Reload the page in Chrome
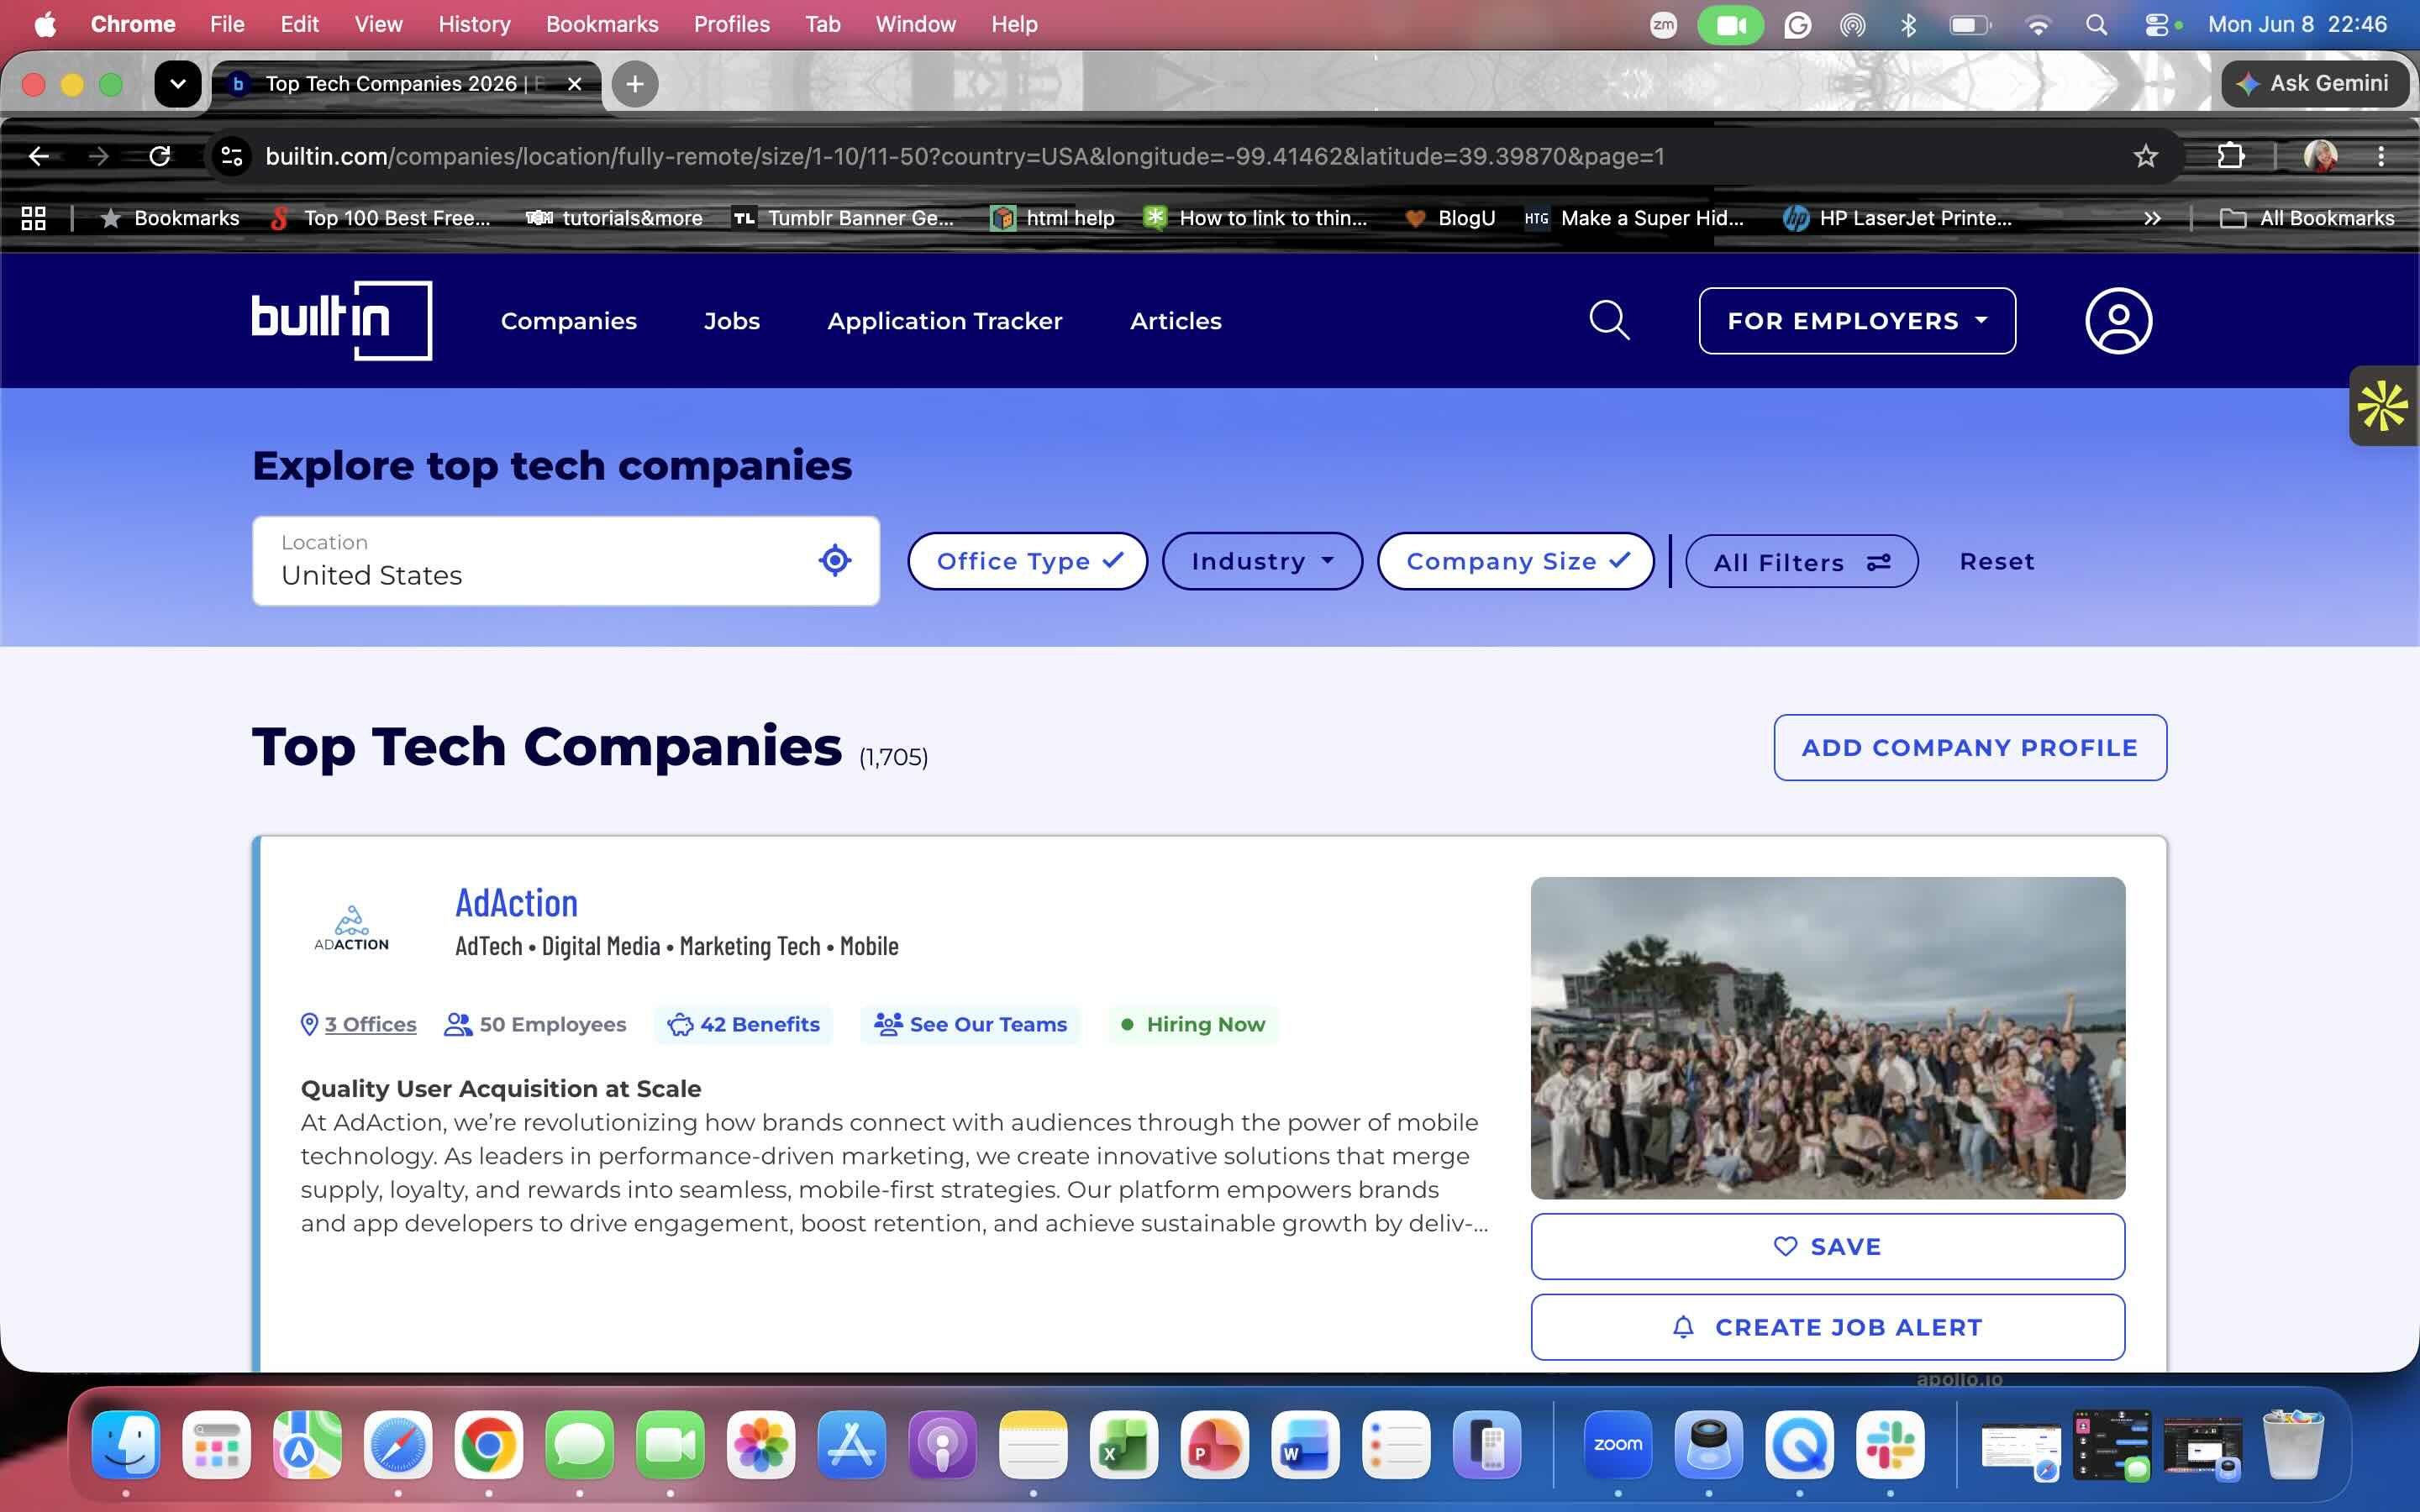Screen dimensions: 2420x1512 [160, 156]
